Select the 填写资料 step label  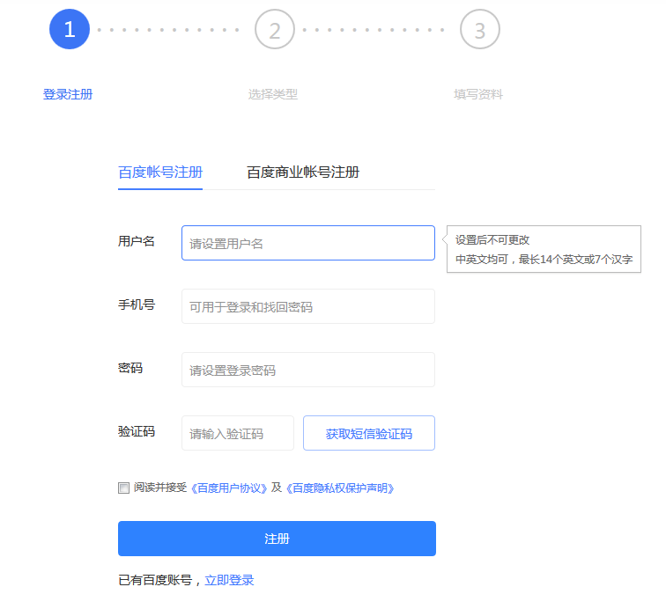click(478, 94)
